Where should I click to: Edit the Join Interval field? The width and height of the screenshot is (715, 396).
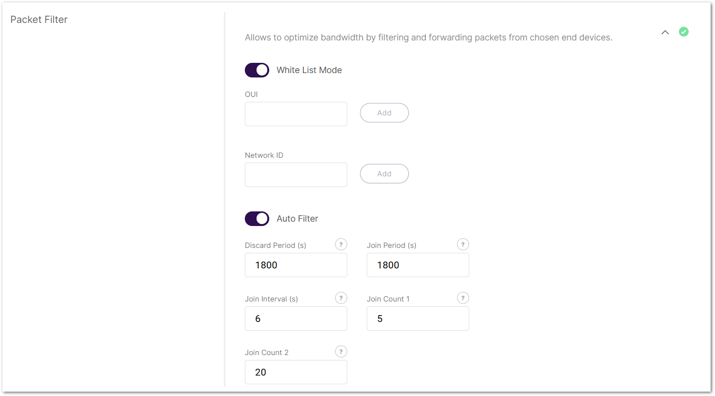click(296, 319)
